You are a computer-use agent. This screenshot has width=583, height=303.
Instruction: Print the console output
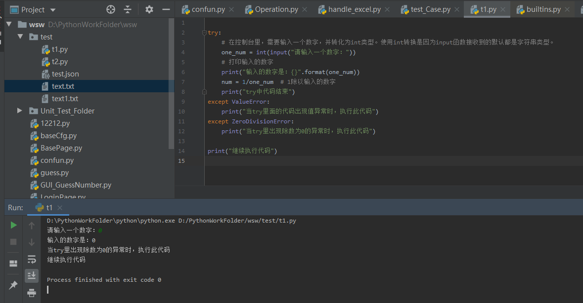point(32,293)
